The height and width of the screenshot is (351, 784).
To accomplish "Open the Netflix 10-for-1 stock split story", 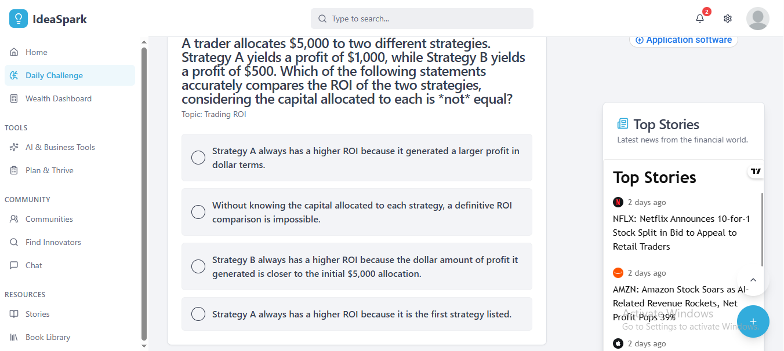I will pyautogui.click(x=681, y=232).
